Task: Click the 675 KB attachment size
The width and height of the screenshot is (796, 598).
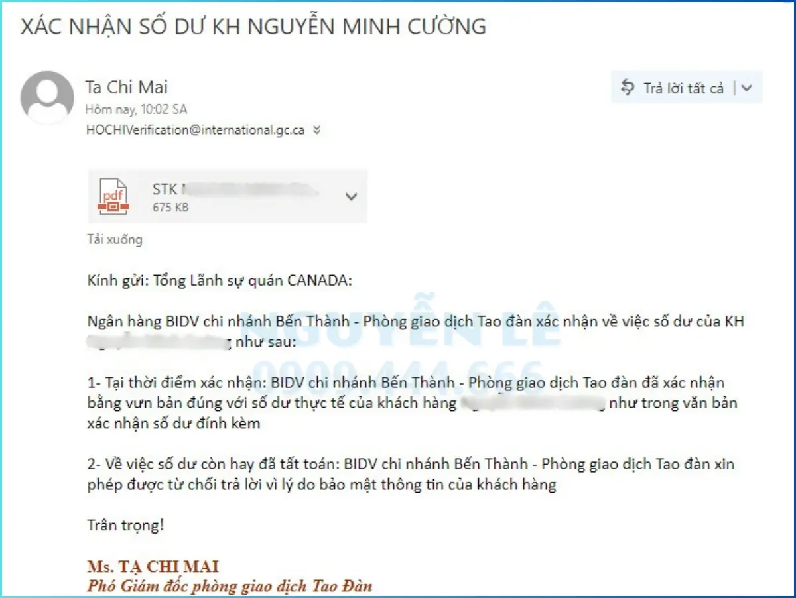Action: [170, 208]
